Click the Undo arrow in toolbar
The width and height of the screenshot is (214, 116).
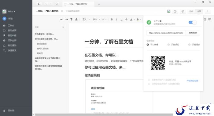click(x=62, y=20)
